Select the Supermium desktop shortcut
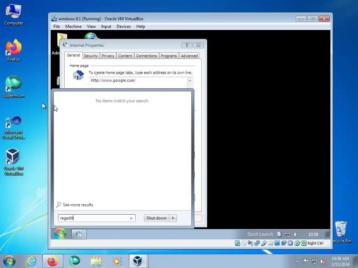 [14, 87]
